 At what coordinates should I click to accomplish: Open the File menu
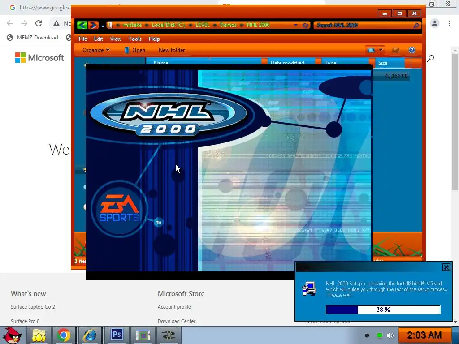click(83, 39)
